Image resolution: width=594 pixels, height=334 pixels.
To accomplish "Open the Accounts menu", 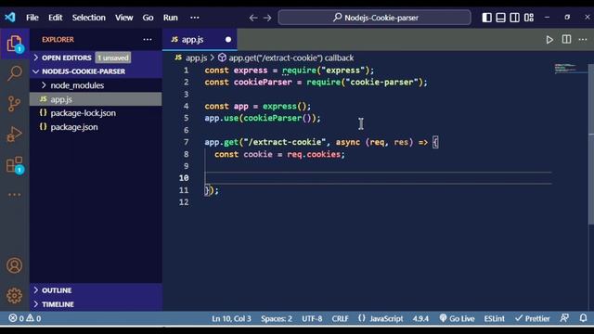I will [x=15, y=265].
